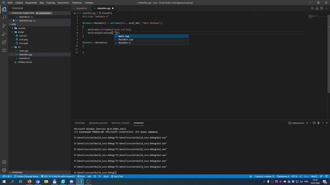Close the bottom panel
This screenshot has width=330, height=185.
coord(327,123)
